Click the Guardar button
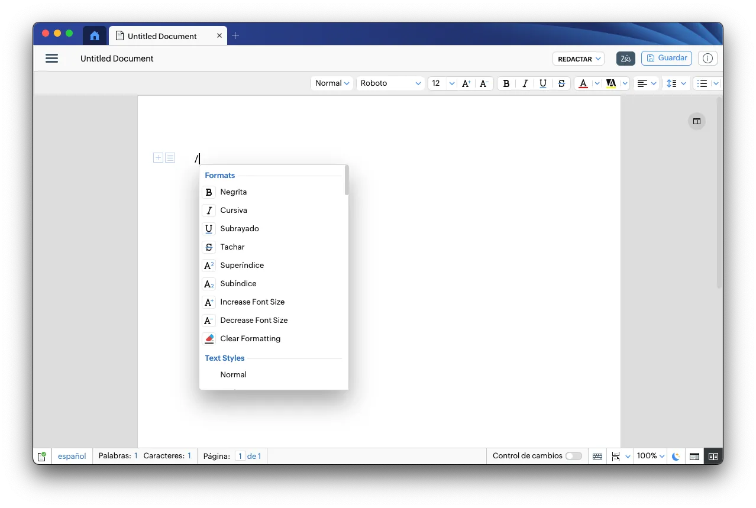This screenshot has height=508, width=756. [666, 58]
